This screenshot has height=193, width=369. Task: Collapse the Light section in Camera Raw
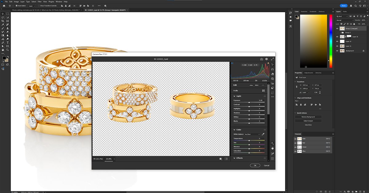(x=235, y=96)
